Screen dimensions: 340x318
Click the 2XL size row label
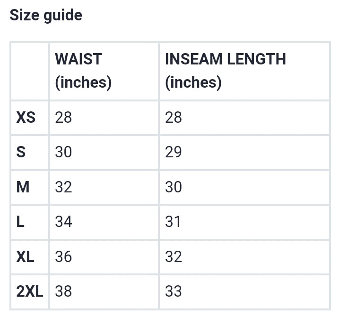tap(30, 291)
